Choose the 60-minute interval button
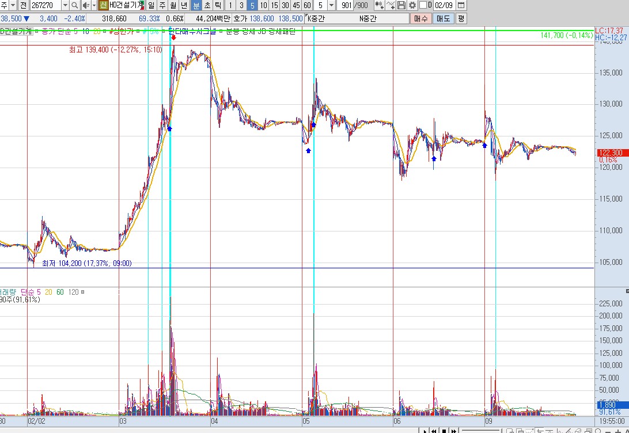The width and height of the screenshot is (629, 433). pos(307,5)
